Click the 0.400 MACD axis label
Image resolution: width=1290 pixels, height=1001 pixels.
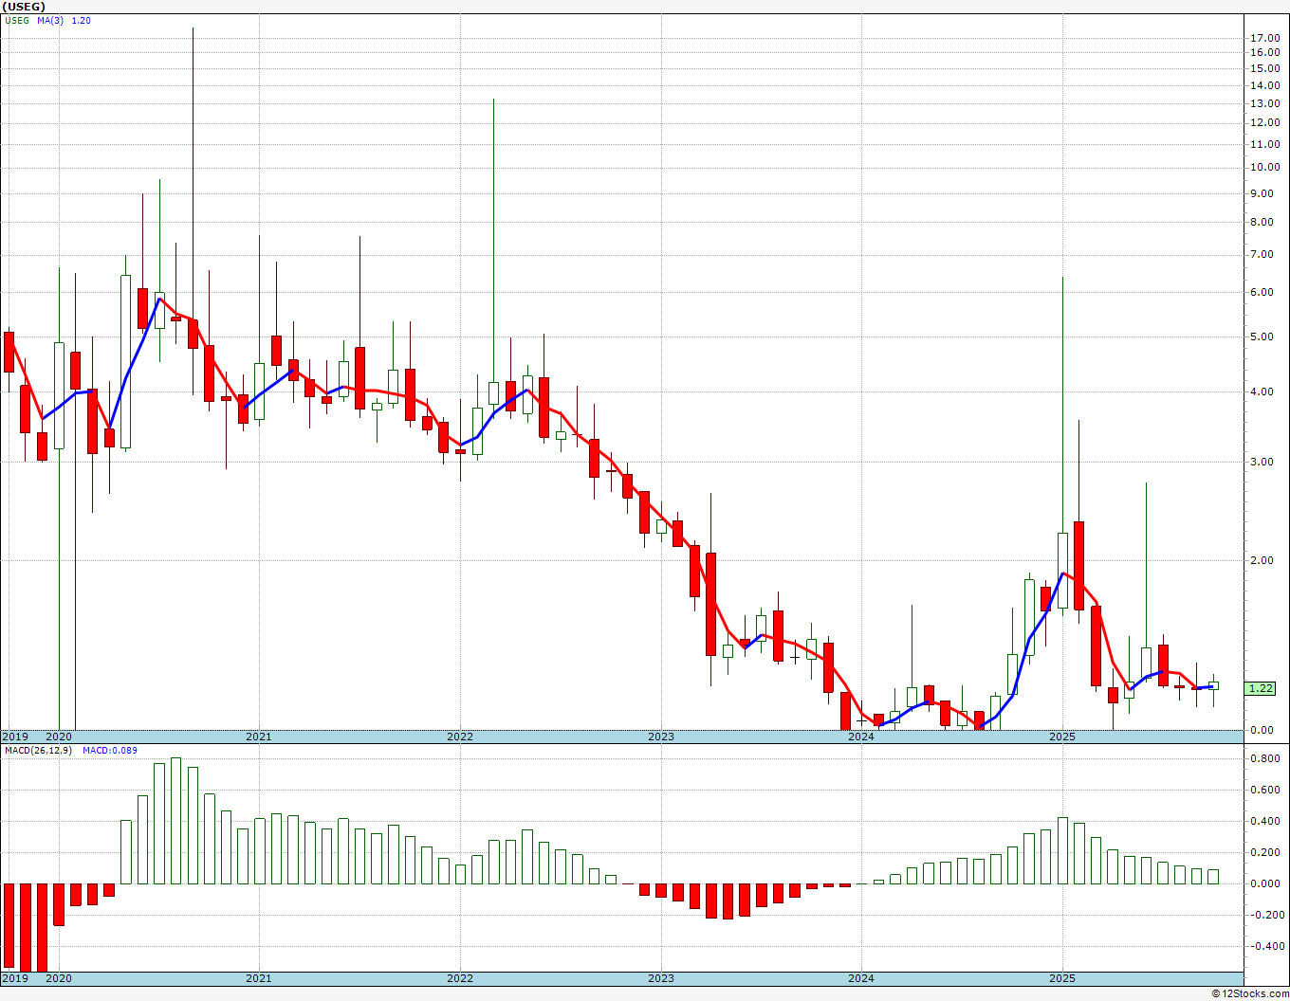click(x=1265, y=822)
